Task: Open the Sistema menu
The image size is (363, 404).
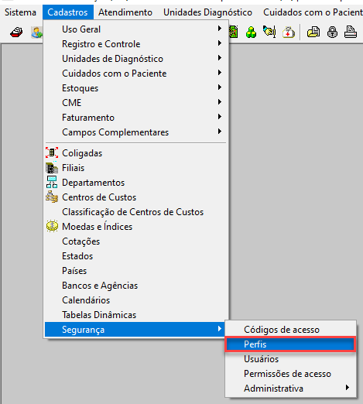Action: click(20, 12)
